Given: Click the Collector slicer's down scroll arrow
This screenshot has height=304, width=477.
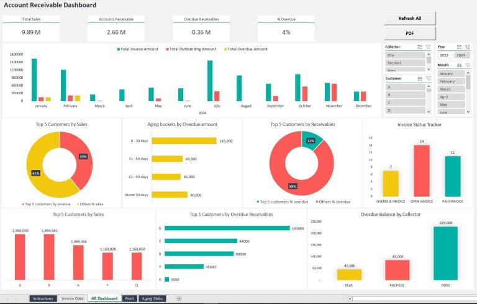Looking at the screenshot, I should [429, 69].
